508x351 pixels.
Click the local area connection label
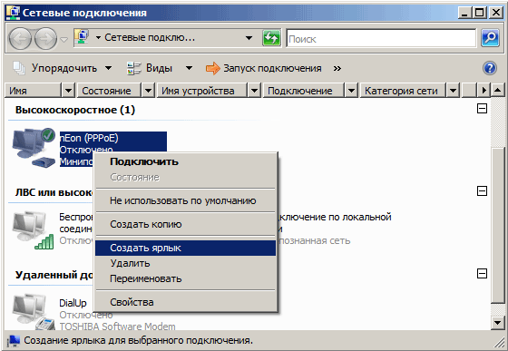click(335, 223)
